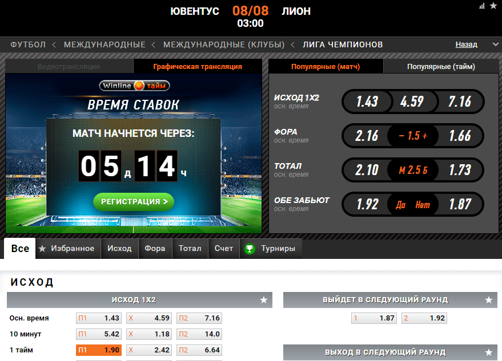Pick ТОТАЛ under 2.5 odds 2.10

tap(367, 170)
